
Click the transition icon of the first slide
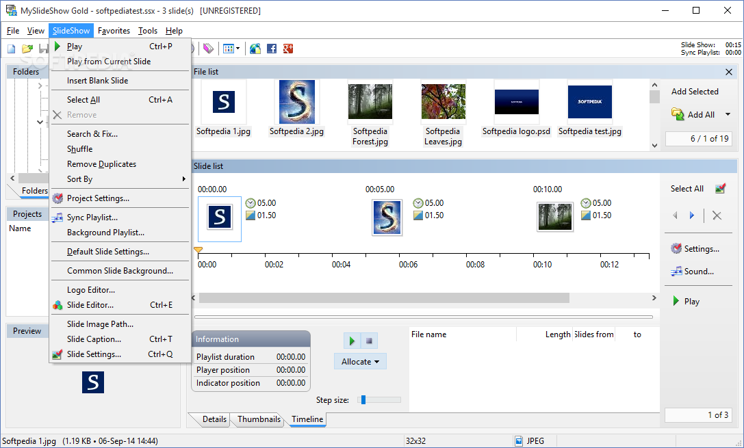251,215
